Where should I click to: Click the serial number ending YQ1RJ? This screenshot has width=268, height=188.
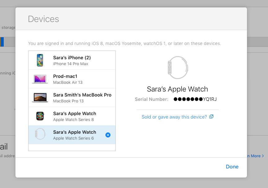pyautogui.click(x=195, y=99)
